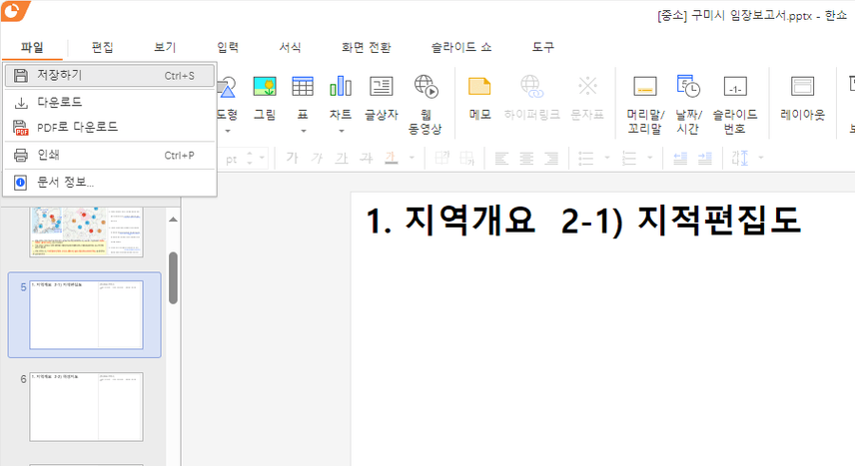
Task: Click the line spacing icon
Action: click(740, 158)
